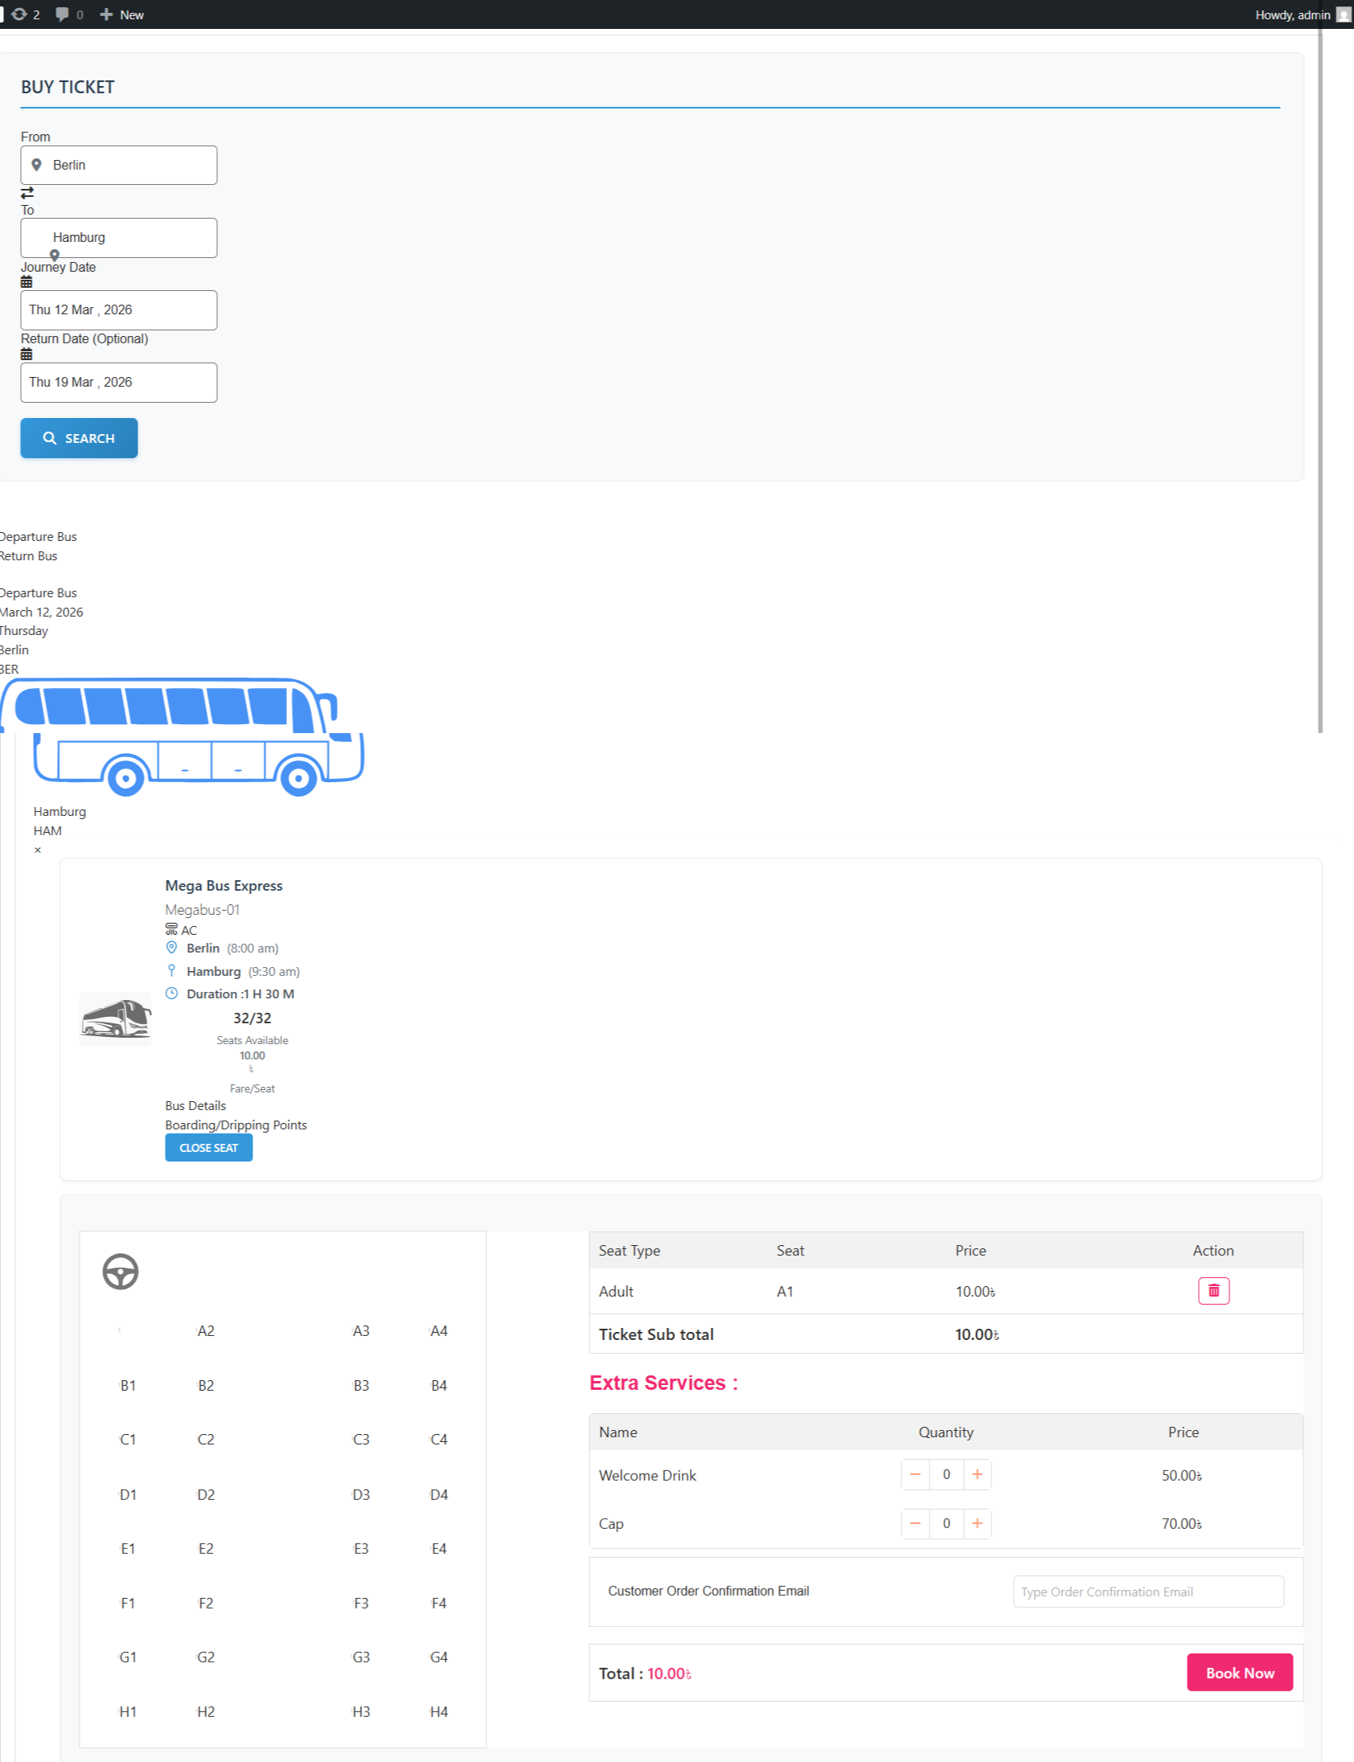Open Boarding/Dripping Points tab
Viewport: 1354px width, 1762px height.
point(236,1125)
